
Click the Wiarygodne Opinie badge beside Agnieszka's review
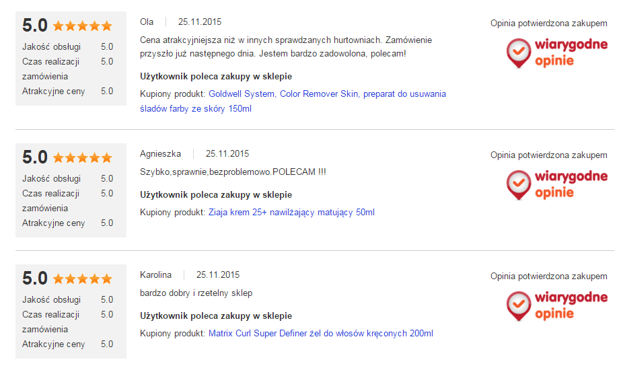tap(556, 185)
